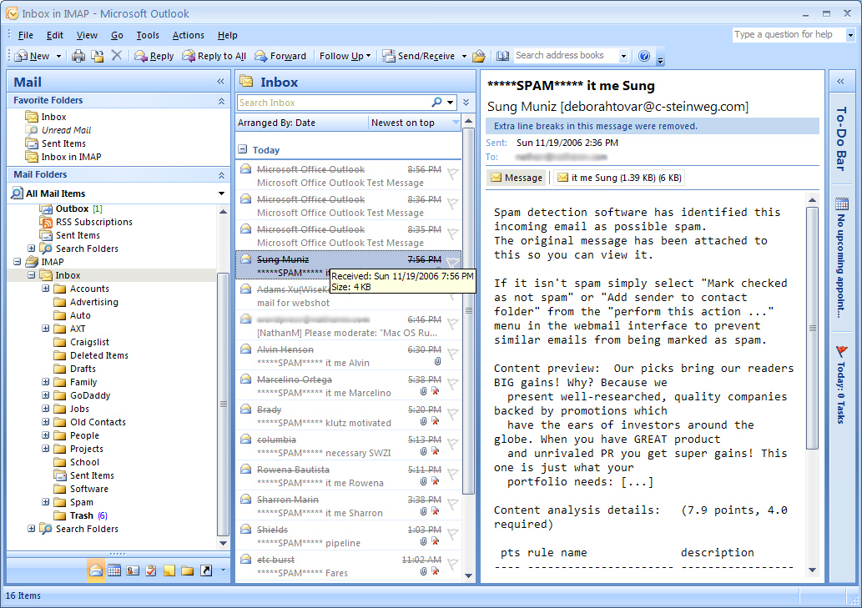This screenshot has width=862, height=608.
Task: Expand the To-Do Bar
Action: coord(840,81)
